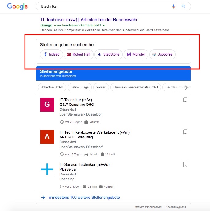Bookmark the G&W Consulting IT-Techniker job
This screenshot has height=211, width=210.
185,100
